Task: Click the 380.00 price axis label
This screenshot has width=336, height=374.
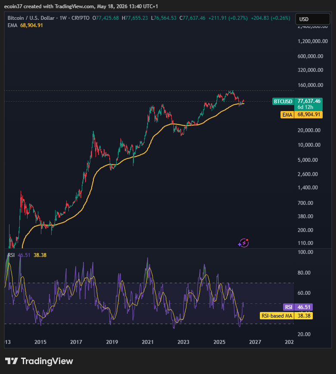Action: [305, 216]
